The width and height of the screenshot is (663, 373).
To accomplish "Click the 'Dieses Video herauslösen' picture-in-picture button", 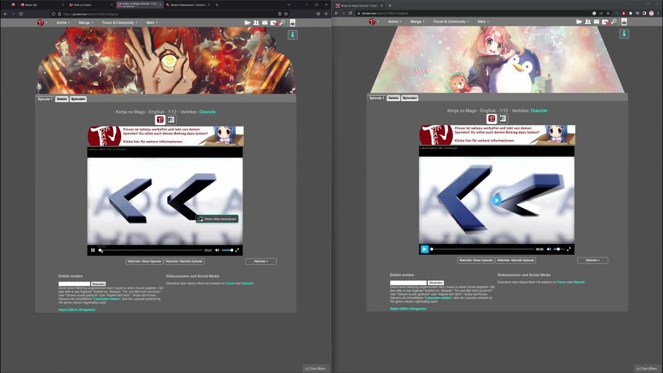I will pos(217,219).
